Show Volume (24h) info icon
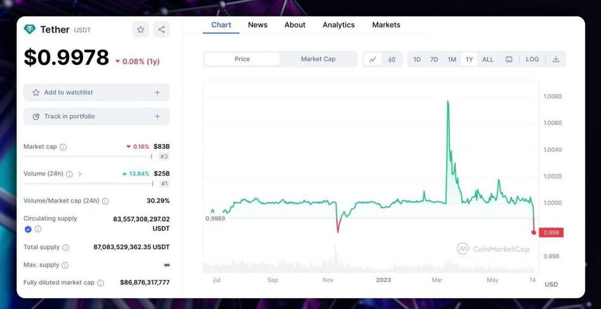 [69, 174]
